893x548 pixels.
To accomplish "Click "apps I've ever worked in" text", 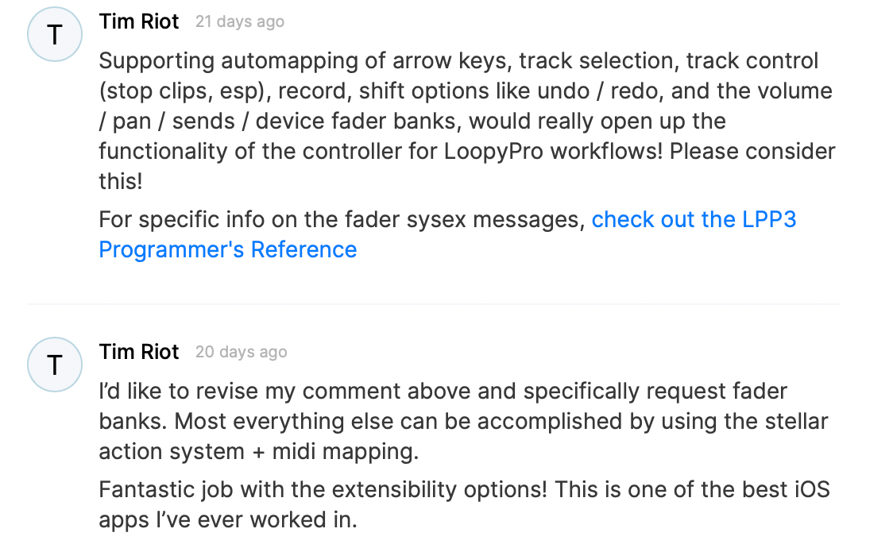I will click(228, 519).
